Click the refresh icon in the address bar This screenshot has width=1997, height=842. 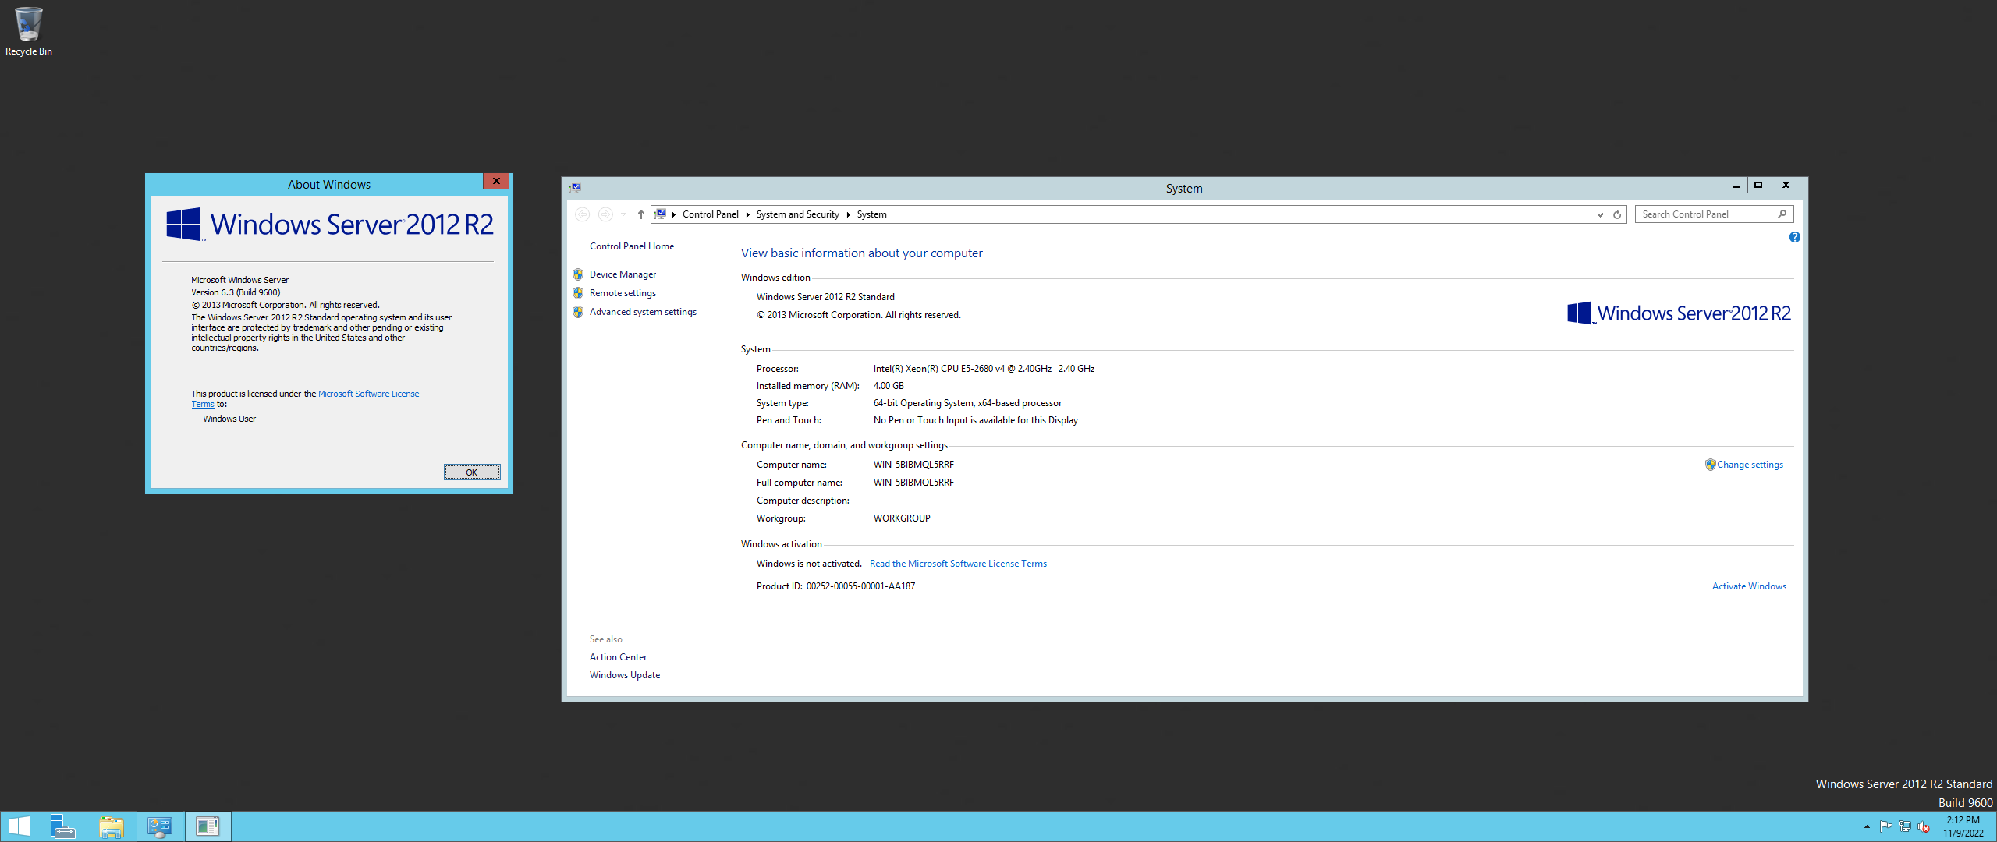[x=1617, y=214]
